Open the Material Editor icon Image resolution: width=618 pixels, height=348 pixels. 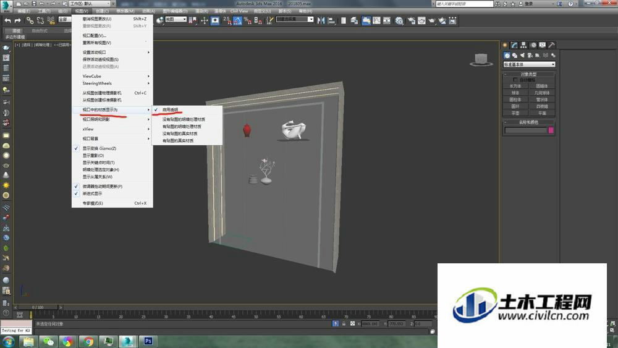point(399,20)
